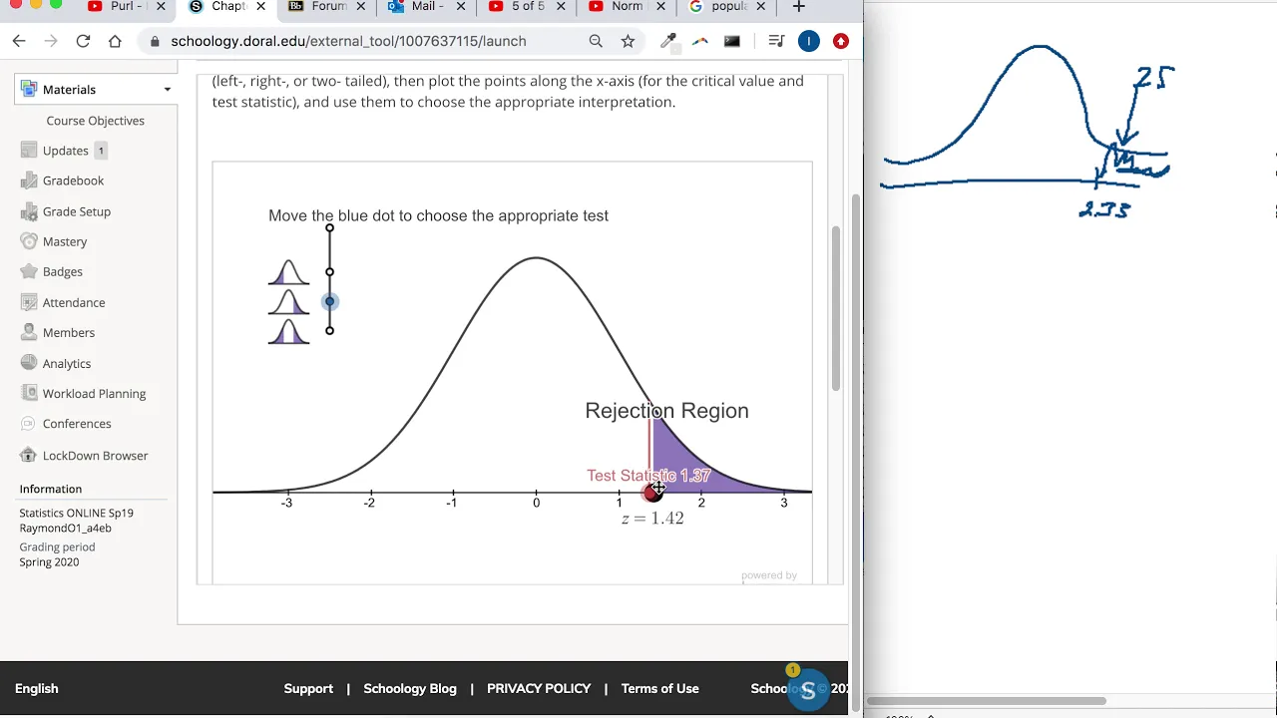1277x718 pixels.
Task: Open the Schoology Blog footer link
Action: coord(410,689)
